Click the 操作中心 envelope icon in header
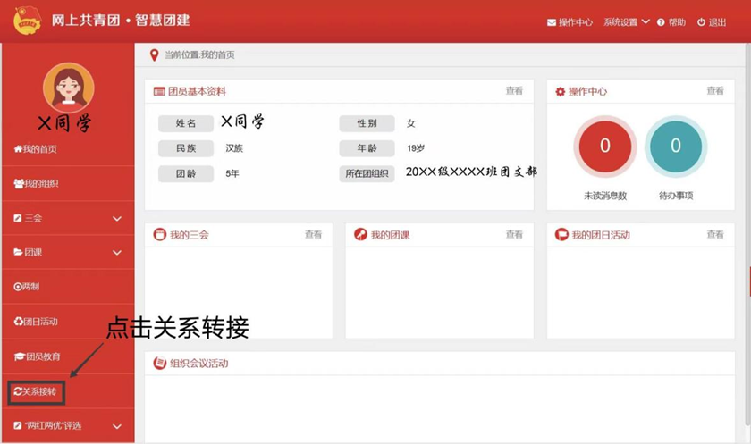The height and width of the screenshot is (444, 751). click(552, 22)
